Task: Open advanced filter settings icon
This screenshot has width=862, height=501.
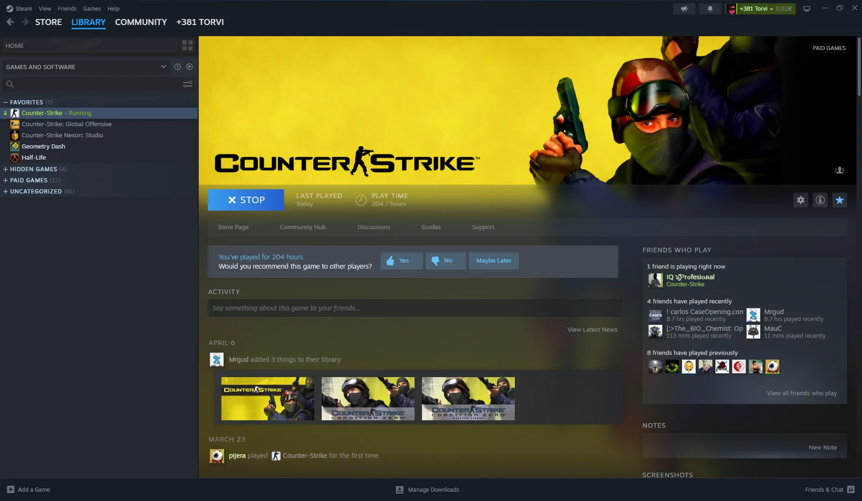Action: click(188, 84)
